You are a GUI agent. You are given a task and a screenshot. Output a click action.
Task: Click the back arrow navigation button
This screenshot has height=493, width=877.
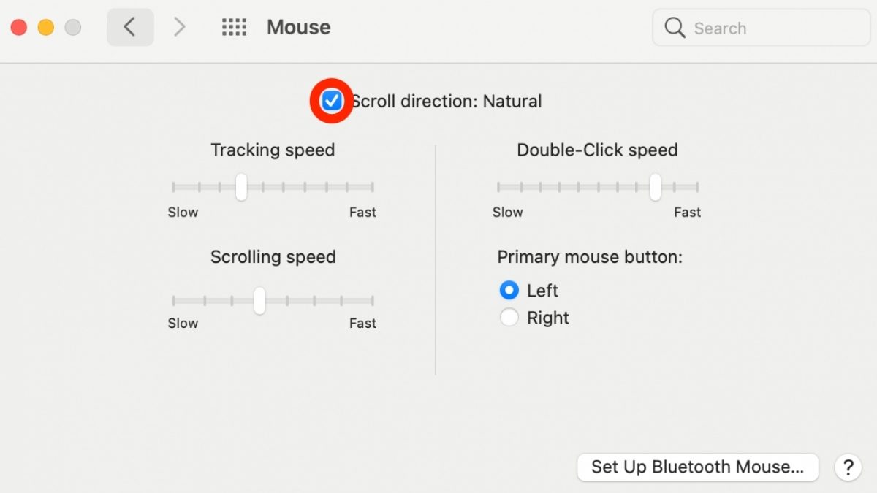pyautogui.click(x=130, y=28)
